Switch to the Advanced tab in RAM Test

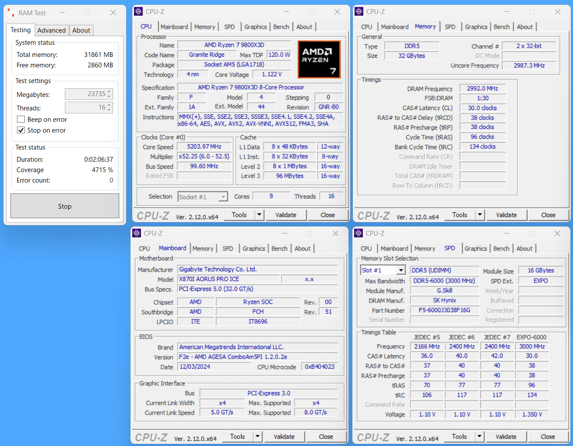[51, 30]
